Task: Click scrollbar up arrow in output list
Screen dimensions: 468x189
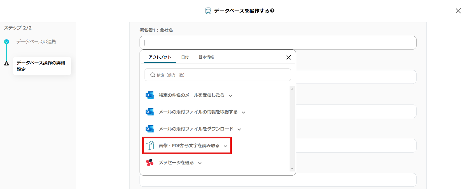Action: (x=292, y=89)
